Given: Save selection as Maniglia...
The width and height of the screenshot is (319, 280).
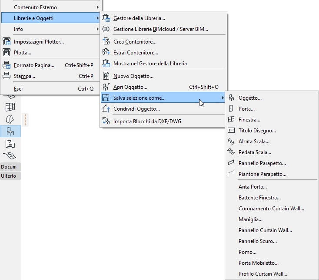Looking at the screenshot, I should click(x=272, y=219).
